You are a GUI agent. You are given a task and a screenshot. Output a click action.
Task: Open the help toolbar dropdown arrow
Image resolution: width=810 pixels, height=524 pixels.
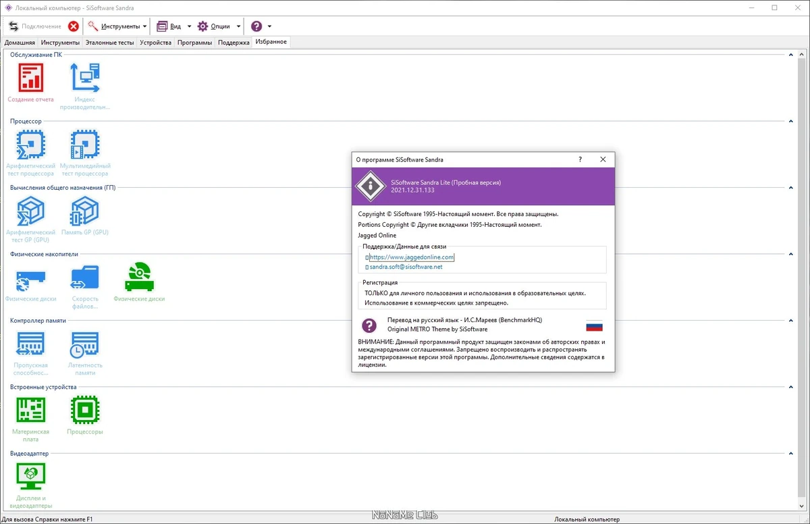tap(269, 26)
